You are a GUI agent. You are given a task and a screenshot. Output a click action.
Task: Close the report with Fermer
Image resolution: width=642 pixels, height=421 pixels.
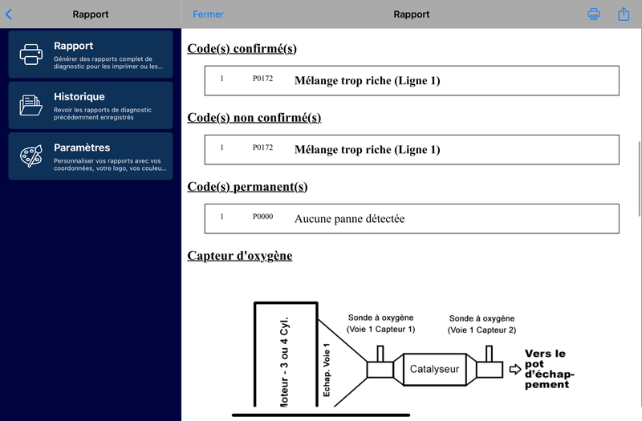pyautogui.click(x=208, y=14)
